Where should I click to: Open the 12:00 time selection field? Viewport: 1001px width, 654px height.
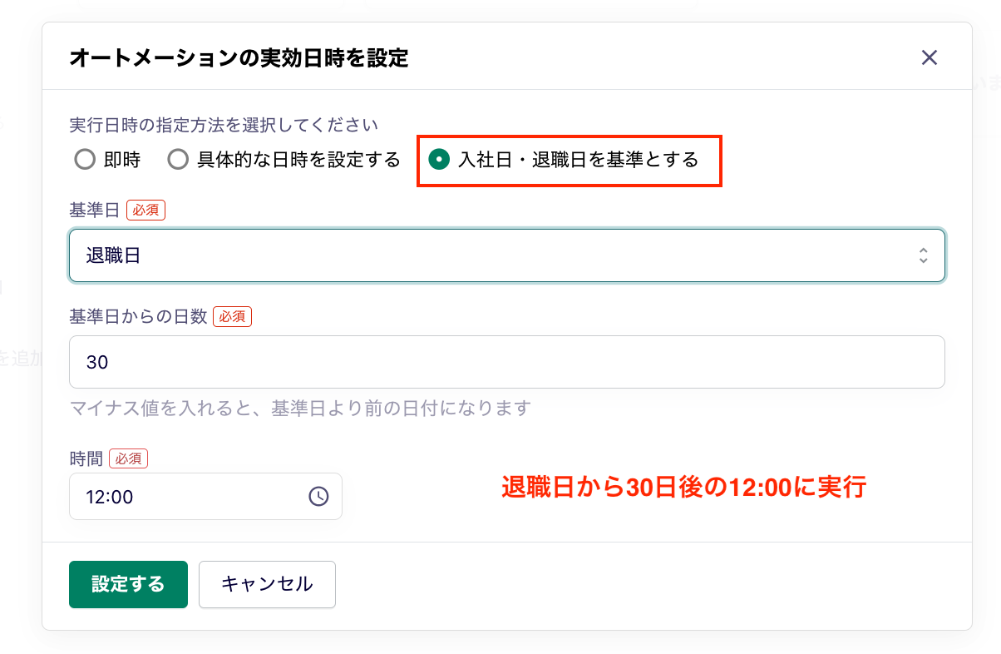166,496
